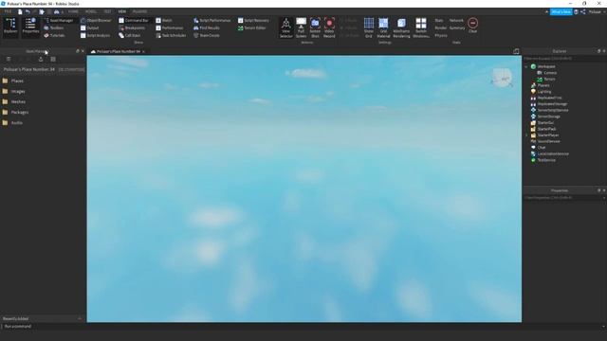Expand the StarterPlayer node in Explorer
Viewport: 607px width, 341px height.
(x=526, y=135)
